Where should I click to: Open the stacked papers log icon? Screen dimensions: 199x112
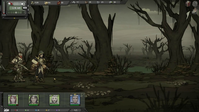click(194, 11)
